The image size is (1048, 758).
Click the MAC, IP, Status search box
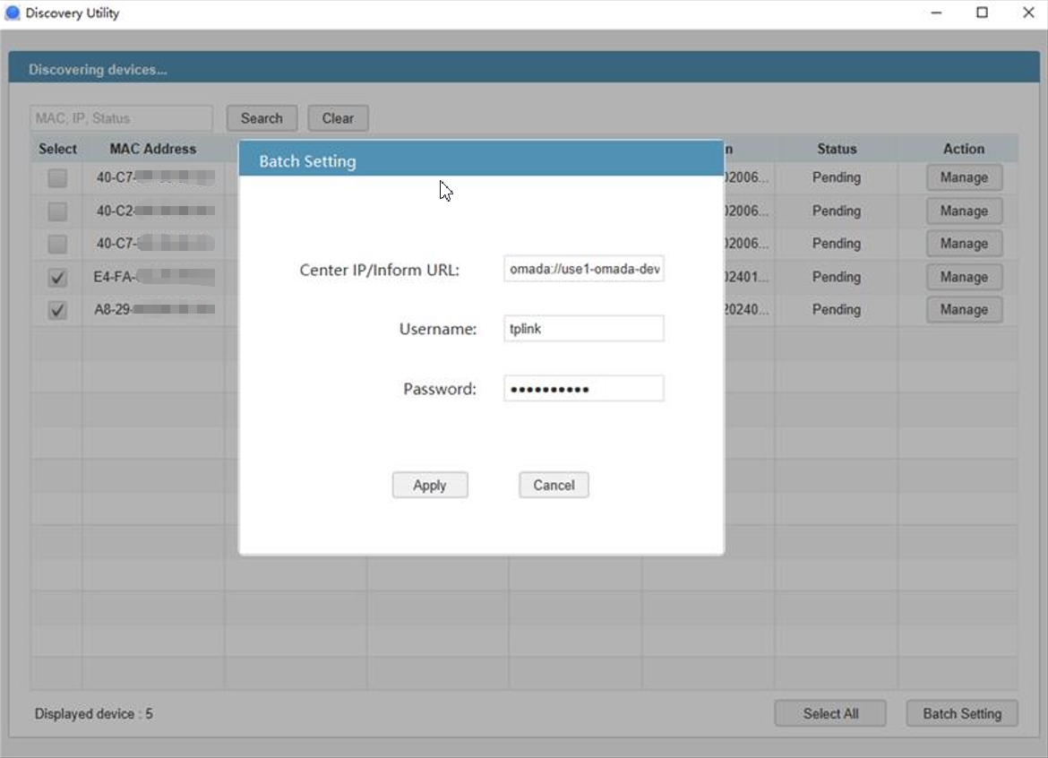[122, 118]
